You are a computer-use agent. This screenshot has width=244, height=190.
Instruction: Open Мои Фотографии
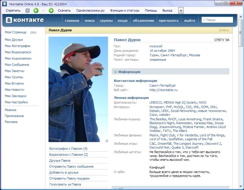pyautogui.click(x=17, y=46)
